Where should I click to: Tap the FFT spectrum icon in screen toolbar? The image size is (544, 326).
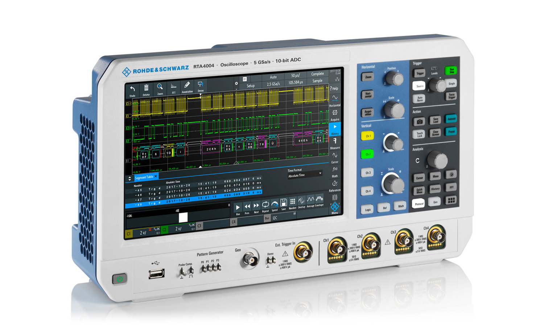173,88
